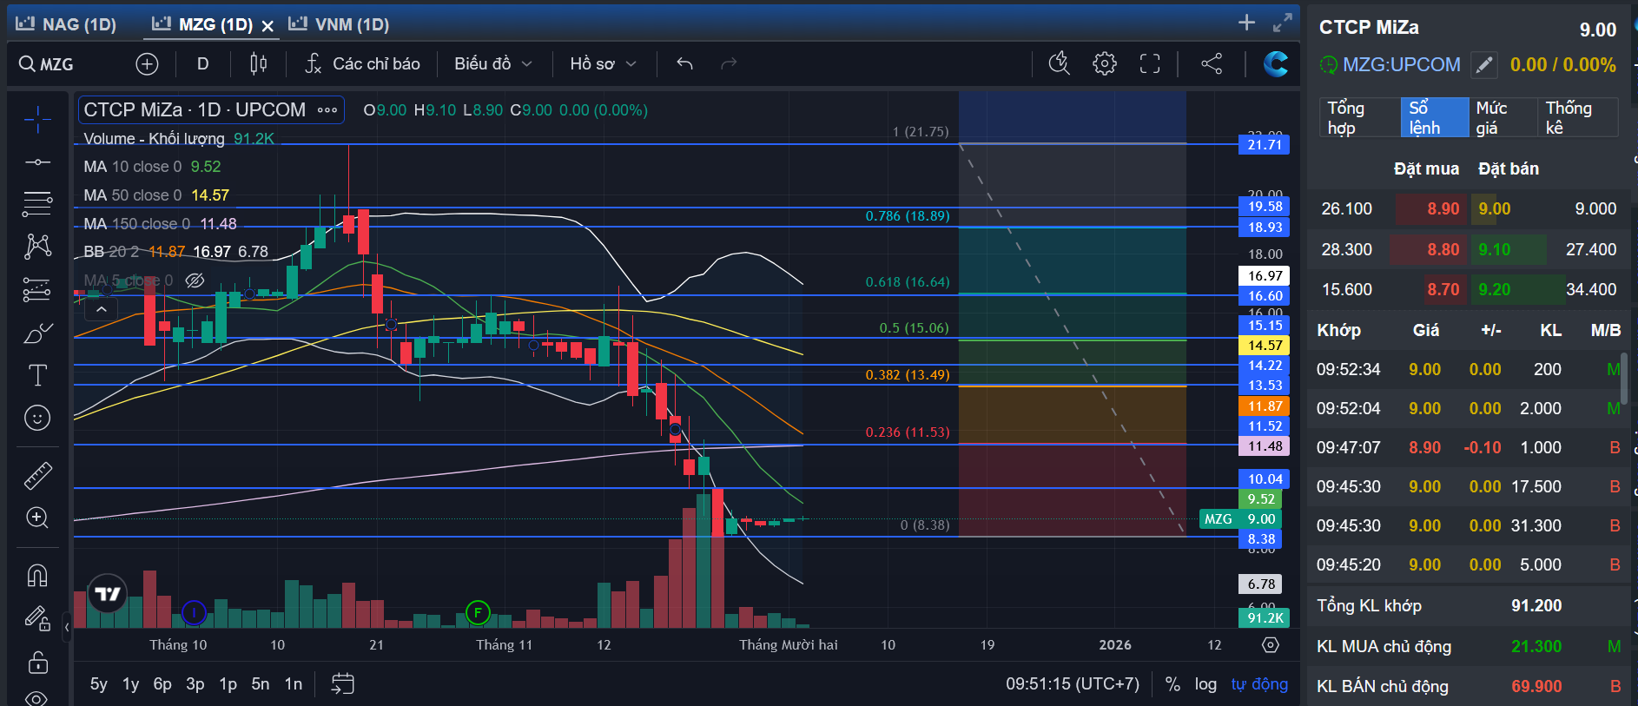
Task: Toggle stay in drawing mode pencil-lock
Action: [37, 618]
